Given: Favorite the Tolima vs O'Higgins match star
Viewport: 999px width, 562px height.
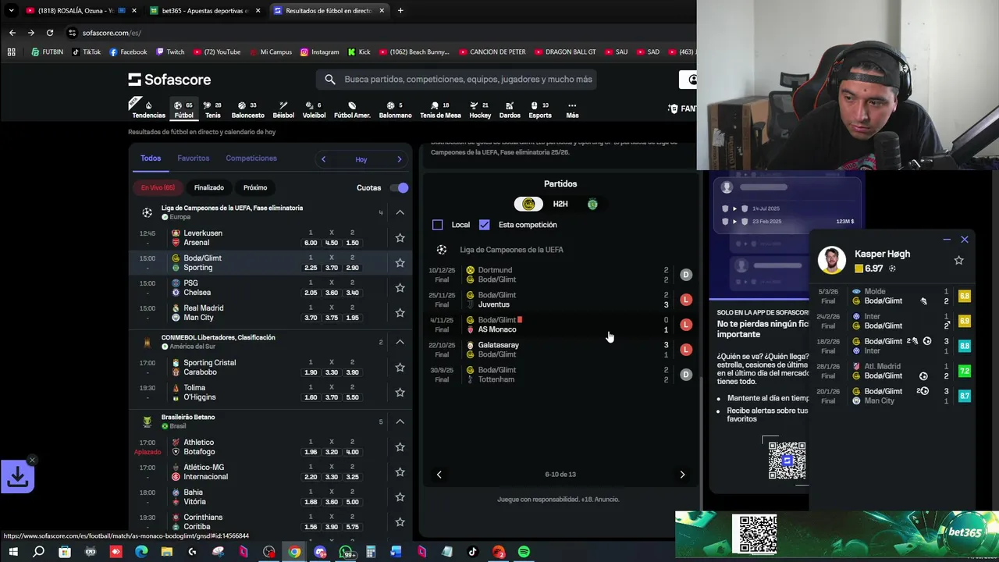Looking at the screenshot, I should tap(400, 393).
